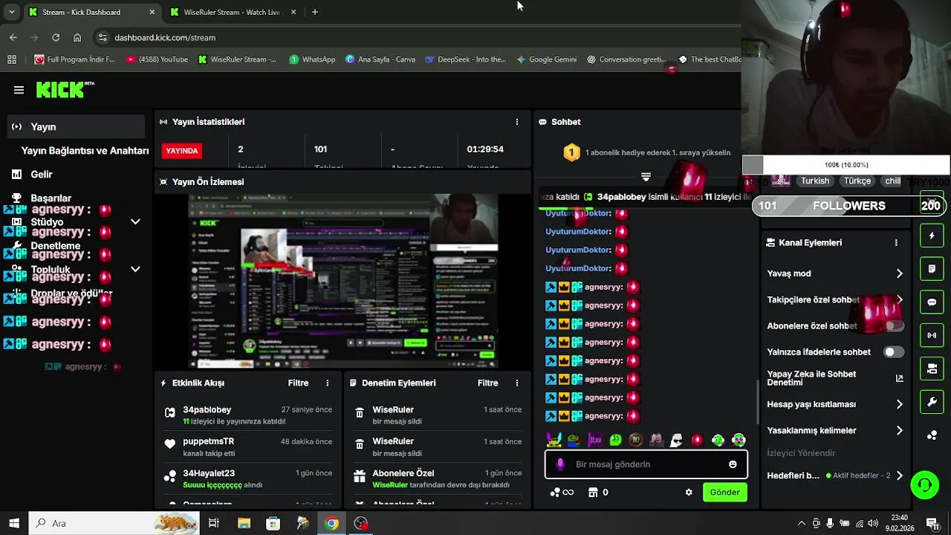Open the WhatsApp bookmark
The image size is (951, 535).
(312, 59)
